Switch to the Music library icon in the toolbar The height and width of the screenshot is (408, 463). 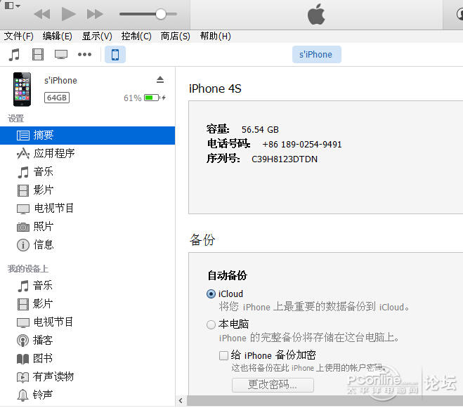tap(14, 55)
